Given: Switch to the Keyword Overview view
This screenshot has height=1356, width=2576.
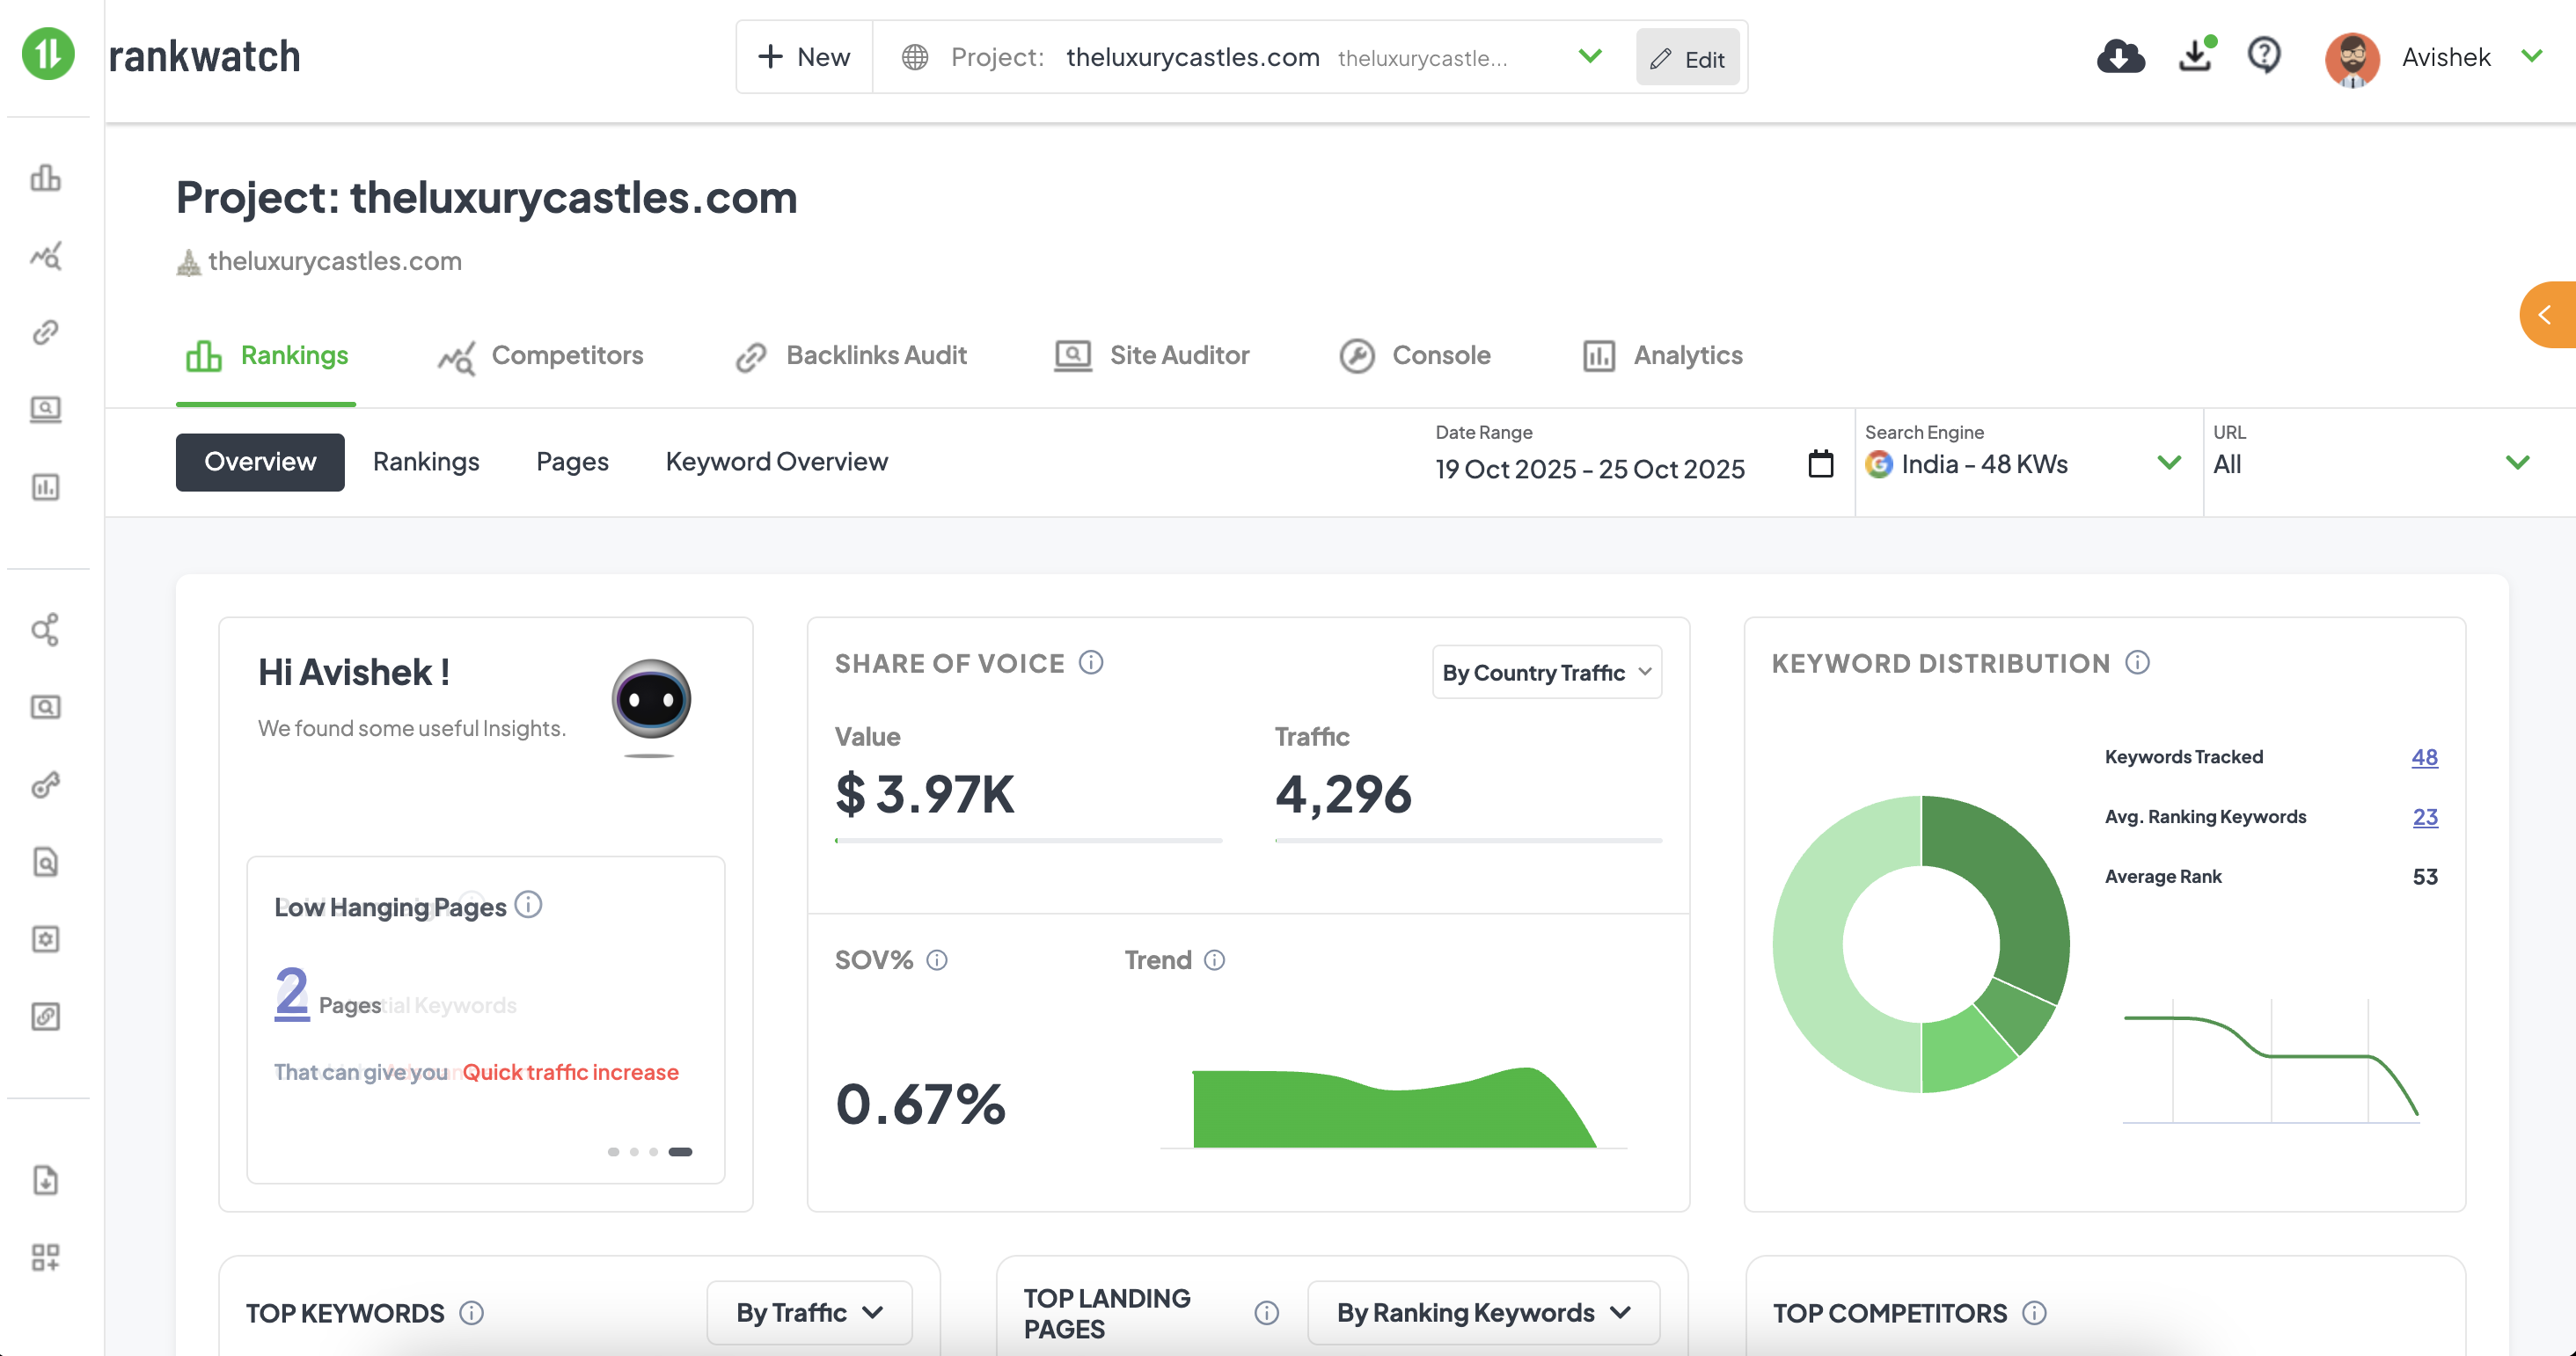Looking at the screenshot, I should [x=776, y=462].
